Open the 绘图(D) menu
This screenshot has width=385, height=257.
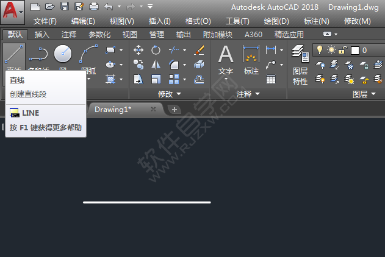[x=276, y=21]
